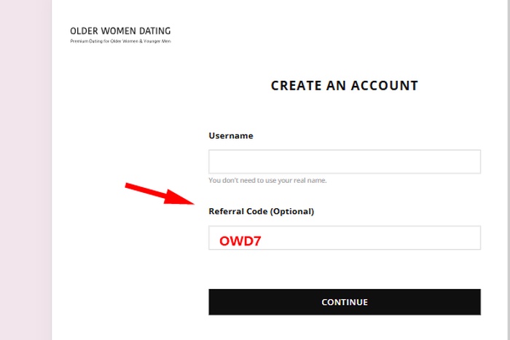
Task: Click the red arrow annotation
Action: pos(160,194)
